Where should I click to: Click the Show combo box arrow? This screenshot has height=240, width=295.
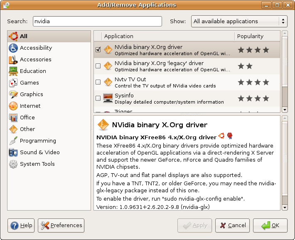[x=283, y=22]
